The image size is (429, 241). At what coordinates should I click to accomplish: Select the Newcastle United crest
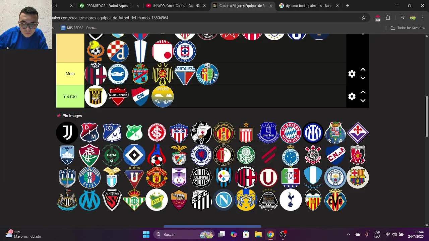[67, 200]
